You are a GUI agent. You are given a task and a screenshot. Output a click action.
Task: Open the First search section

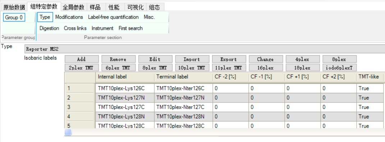(x=130, y=28)
